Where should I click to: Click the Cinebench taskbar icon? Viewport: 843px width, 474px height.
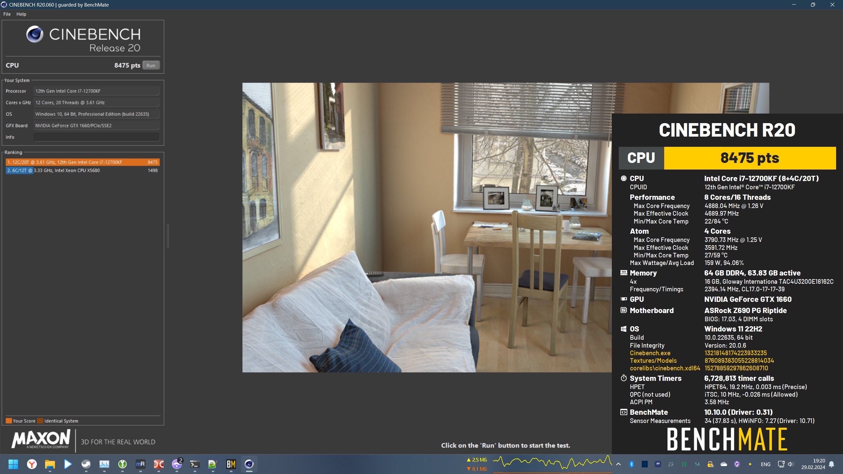[x=249, y=464]
